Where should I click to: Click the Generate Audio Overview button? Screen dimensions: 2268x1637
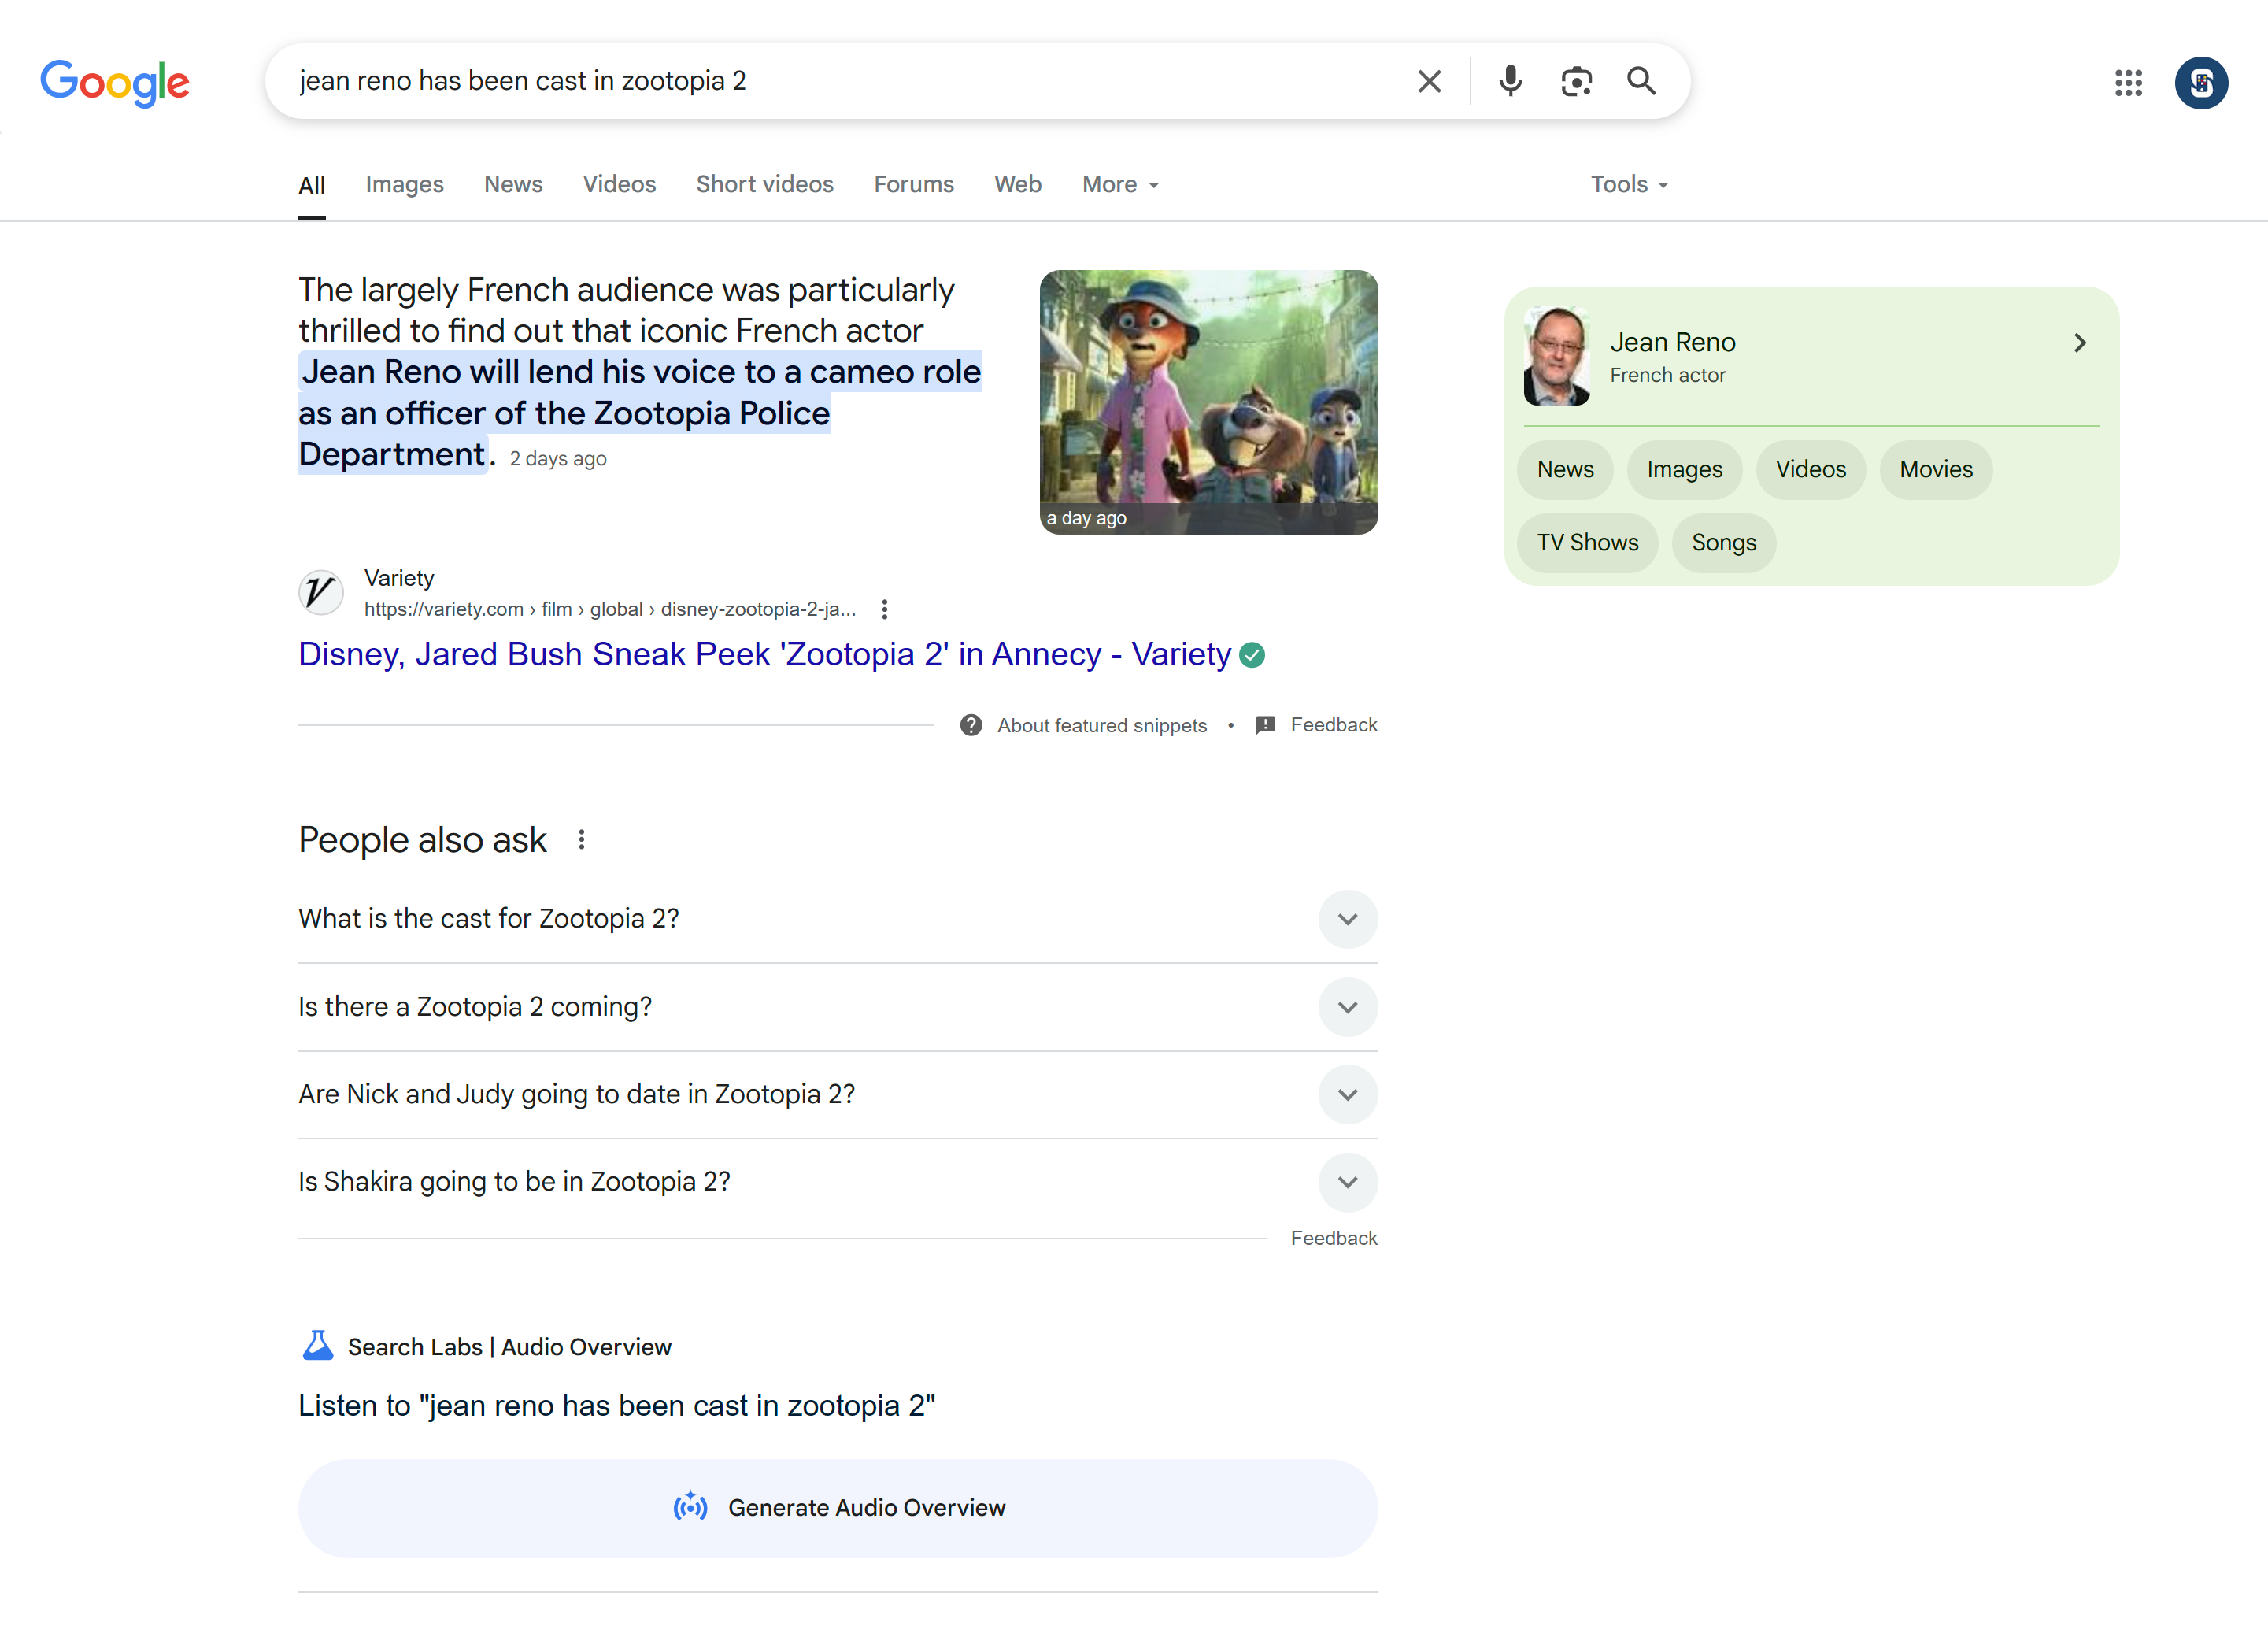838,1508
